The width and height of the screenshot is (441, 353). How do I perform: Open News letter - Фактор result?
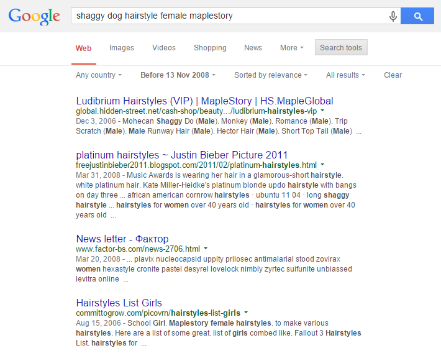coord(122,239)
